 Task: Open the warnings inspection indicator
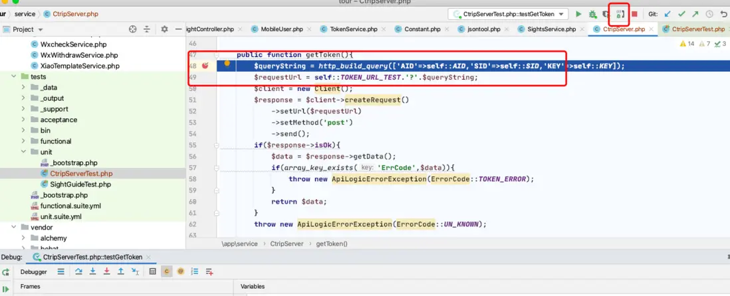click(x=687, y=44)
